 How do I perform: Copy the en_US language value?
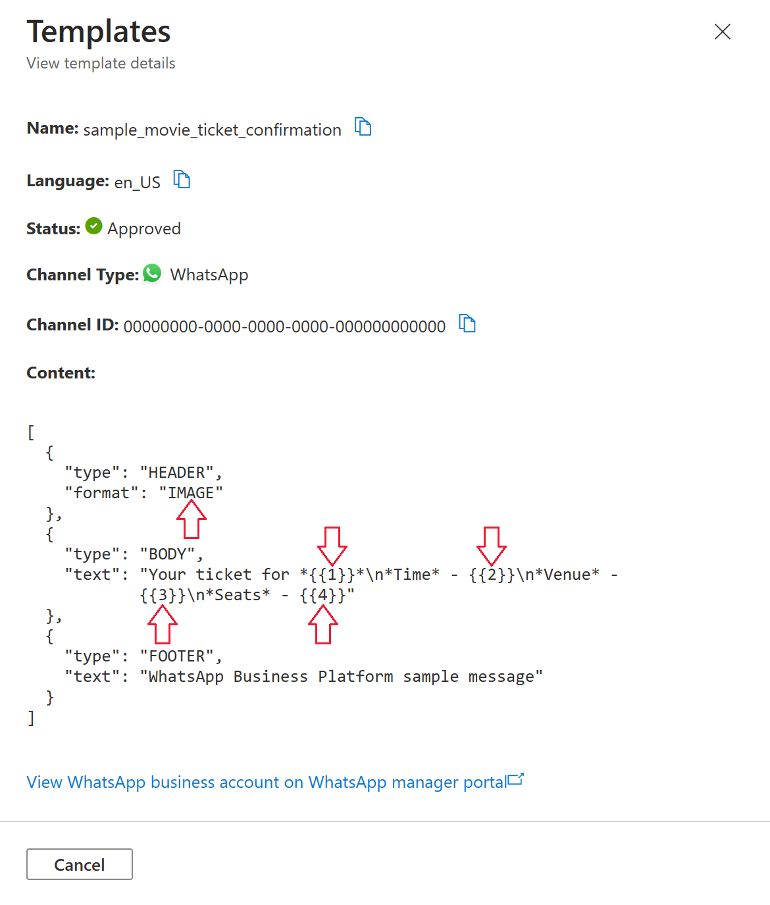point(182,179)
